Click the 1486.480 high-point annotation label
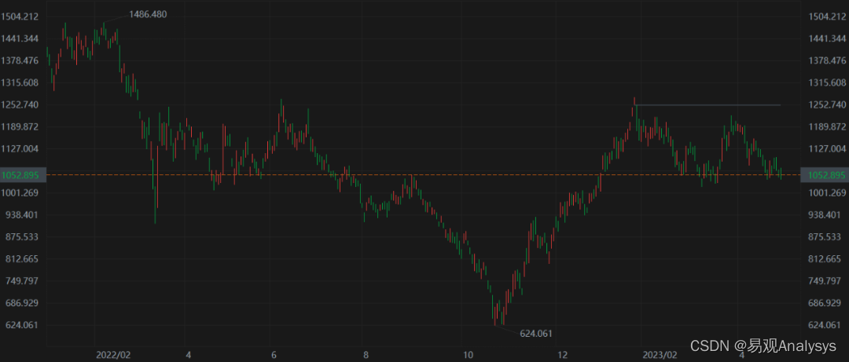Image resolution: width=849 pixels, height=362 pixels. (148, 15)
